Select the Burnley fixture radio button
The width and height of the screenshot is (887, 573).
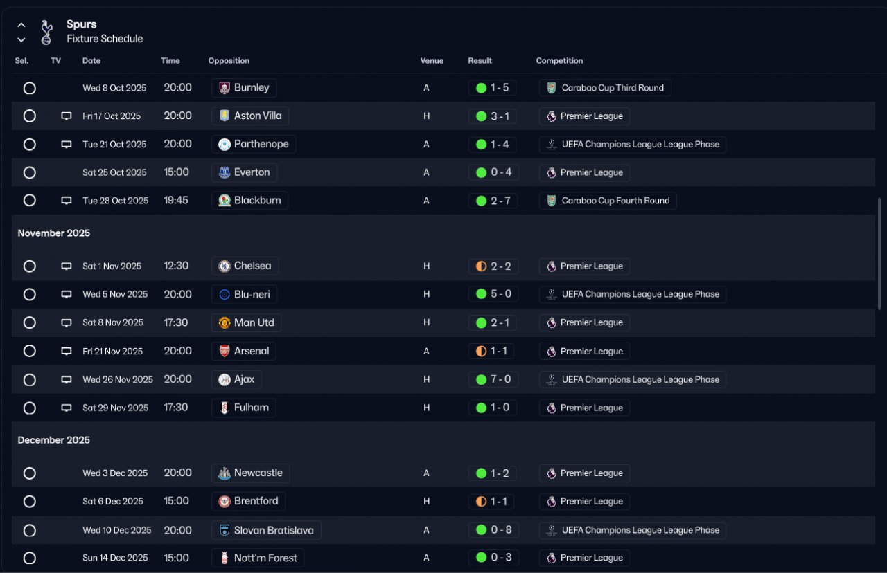(29, 88)
